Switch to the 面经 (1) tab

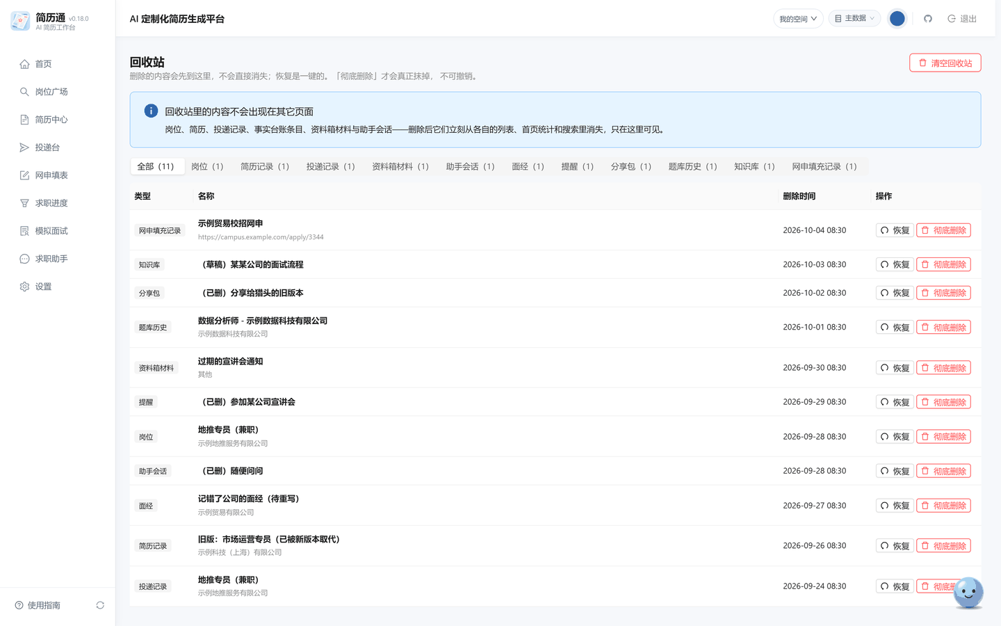[528, 166]
